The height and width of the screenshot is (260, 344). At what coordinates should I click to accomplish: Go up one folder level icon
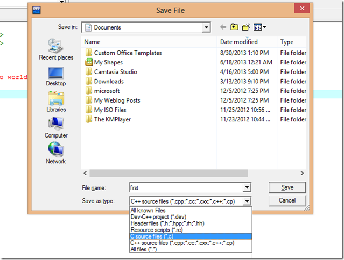234,27
